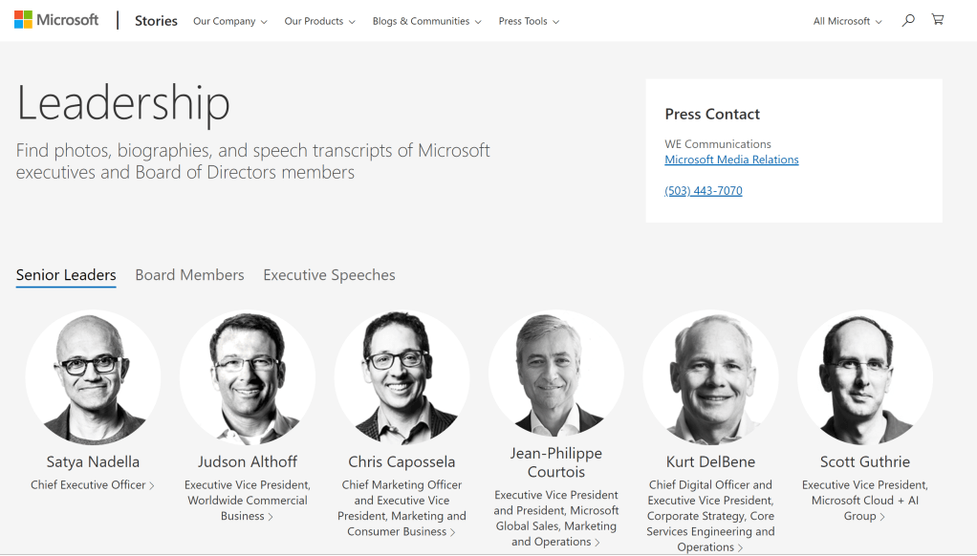Image resolution: width=977 pixels, height=556 pixels.
Task: Click Satya Nadella's portrait photo
Action: point(93,377)
